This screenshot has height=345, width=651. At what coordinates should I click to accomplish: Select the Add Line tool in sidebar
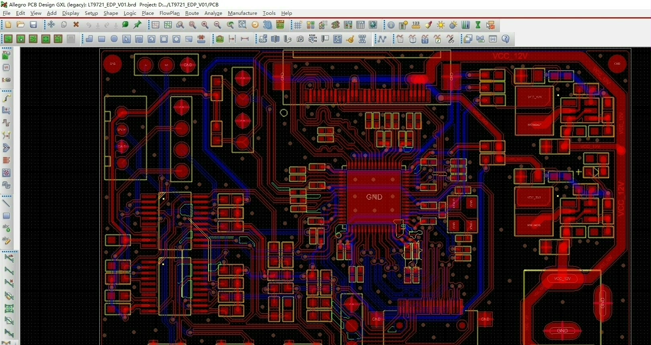pyautogui.click(x=6, y=204)
